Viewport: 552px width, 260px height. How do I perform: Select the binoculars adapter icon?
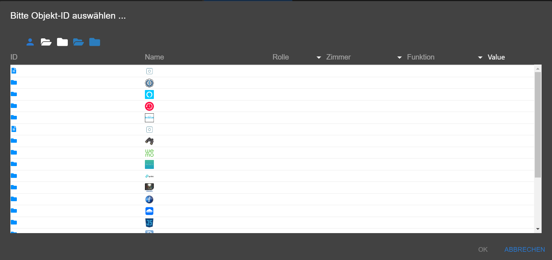pyautogui.click(x=149, y=141)
